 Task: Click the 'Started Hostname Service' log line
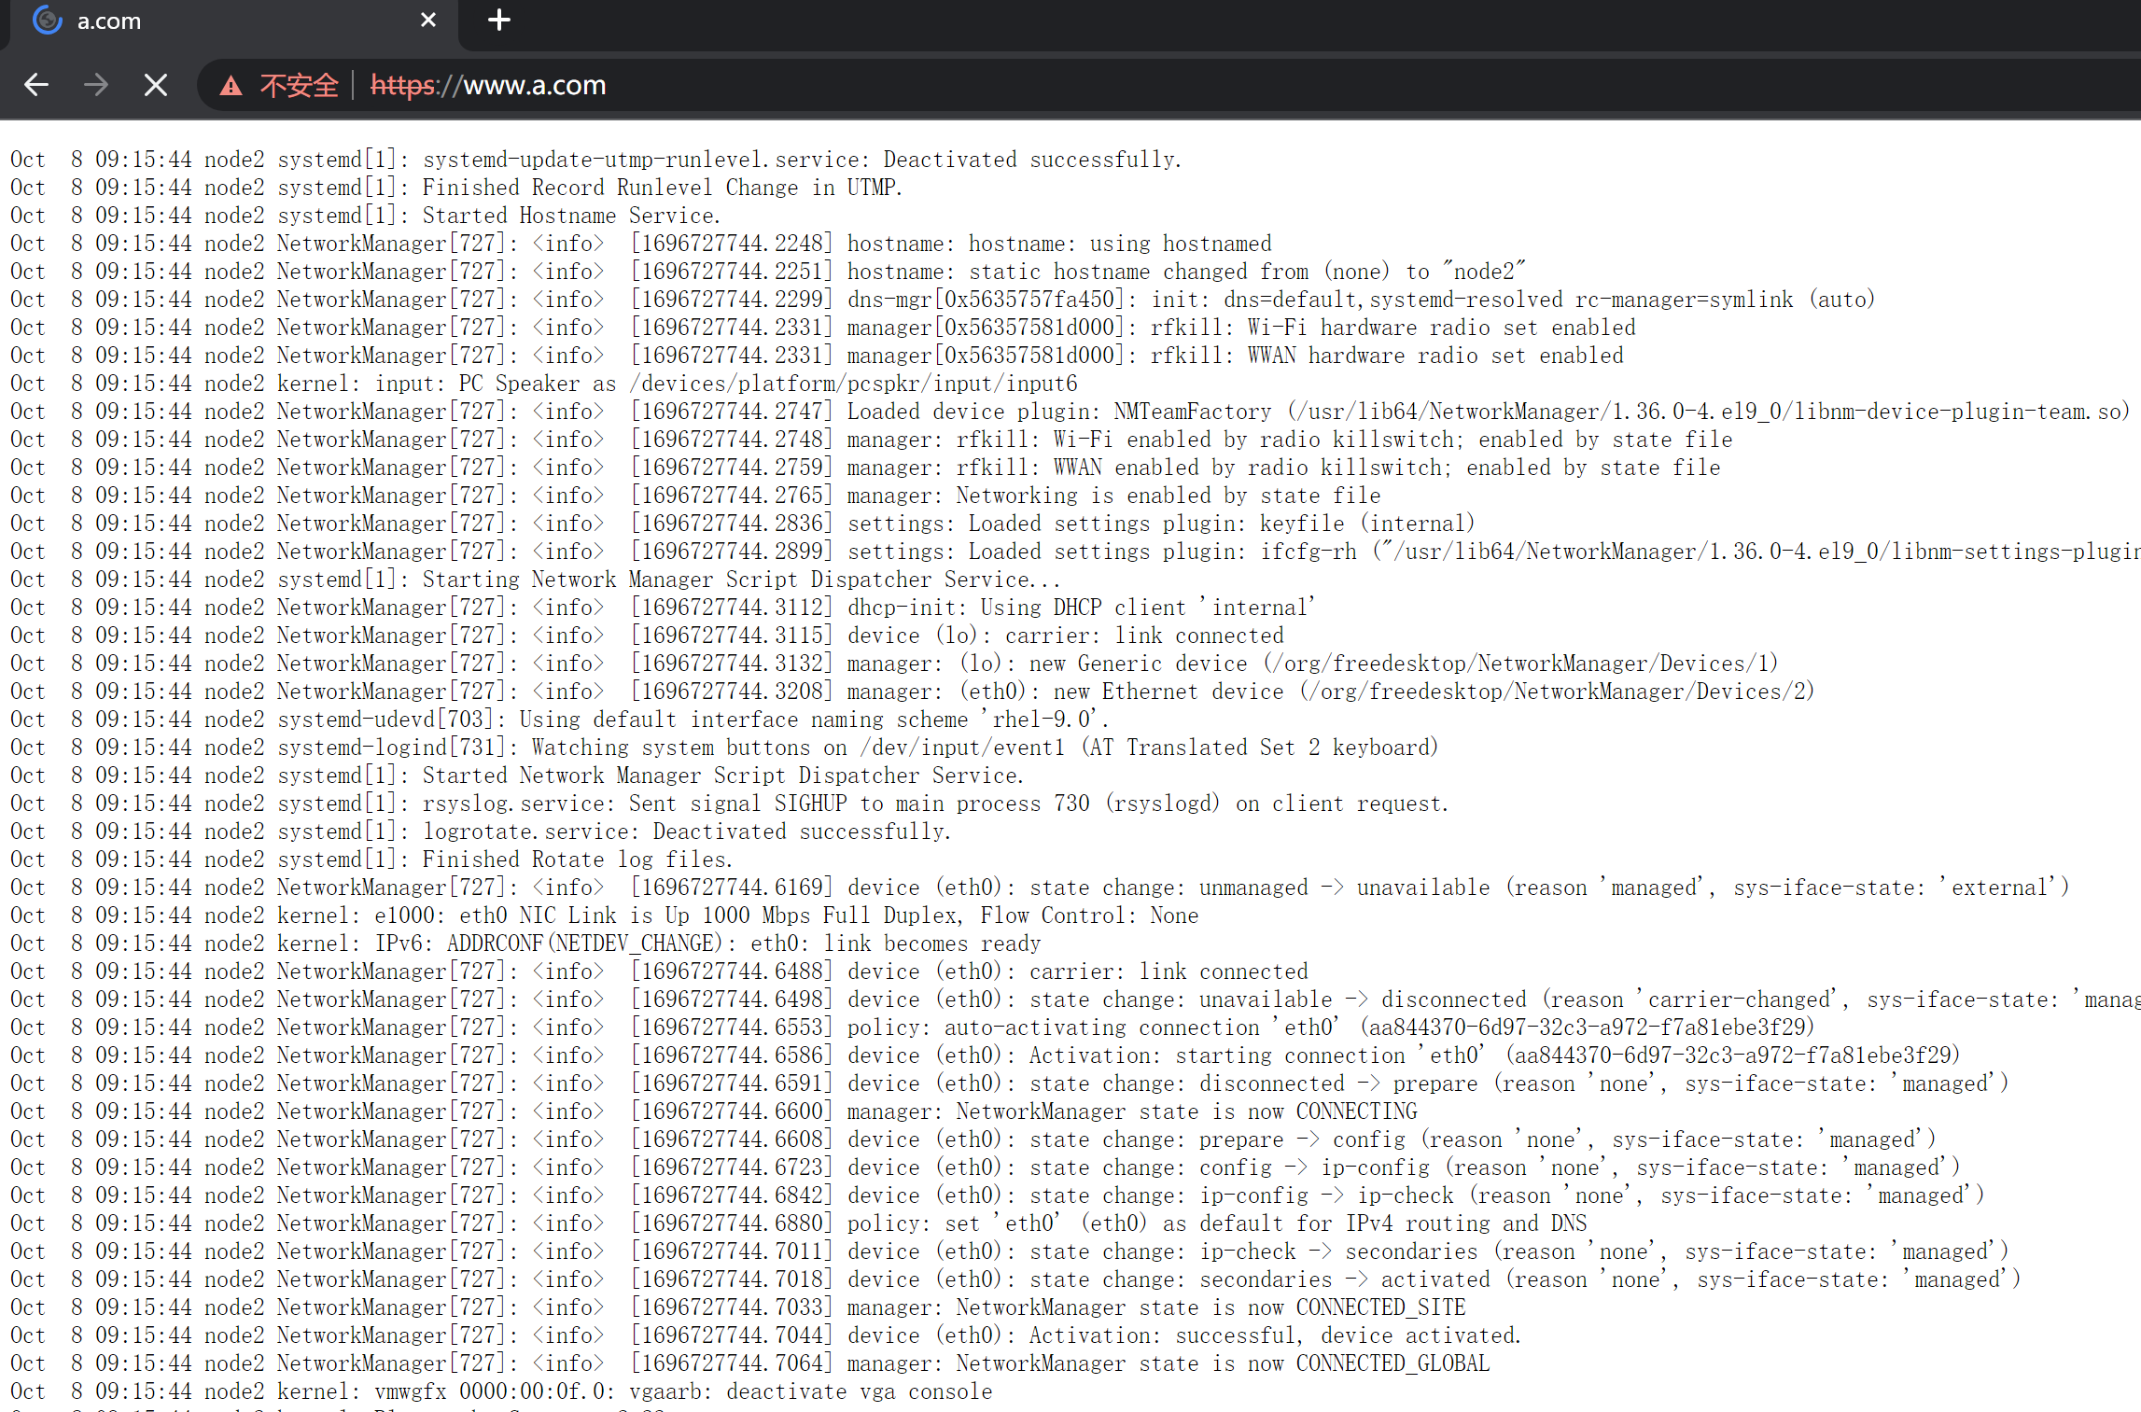tap(571, 216)
